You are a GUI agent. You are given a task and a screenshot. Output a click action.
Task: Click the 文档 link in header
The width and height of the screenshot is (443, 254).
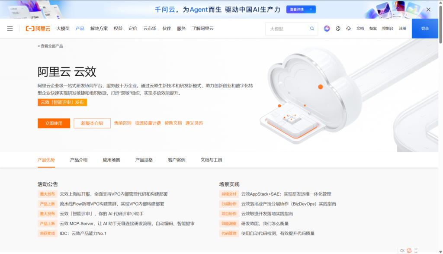[360, 29]
